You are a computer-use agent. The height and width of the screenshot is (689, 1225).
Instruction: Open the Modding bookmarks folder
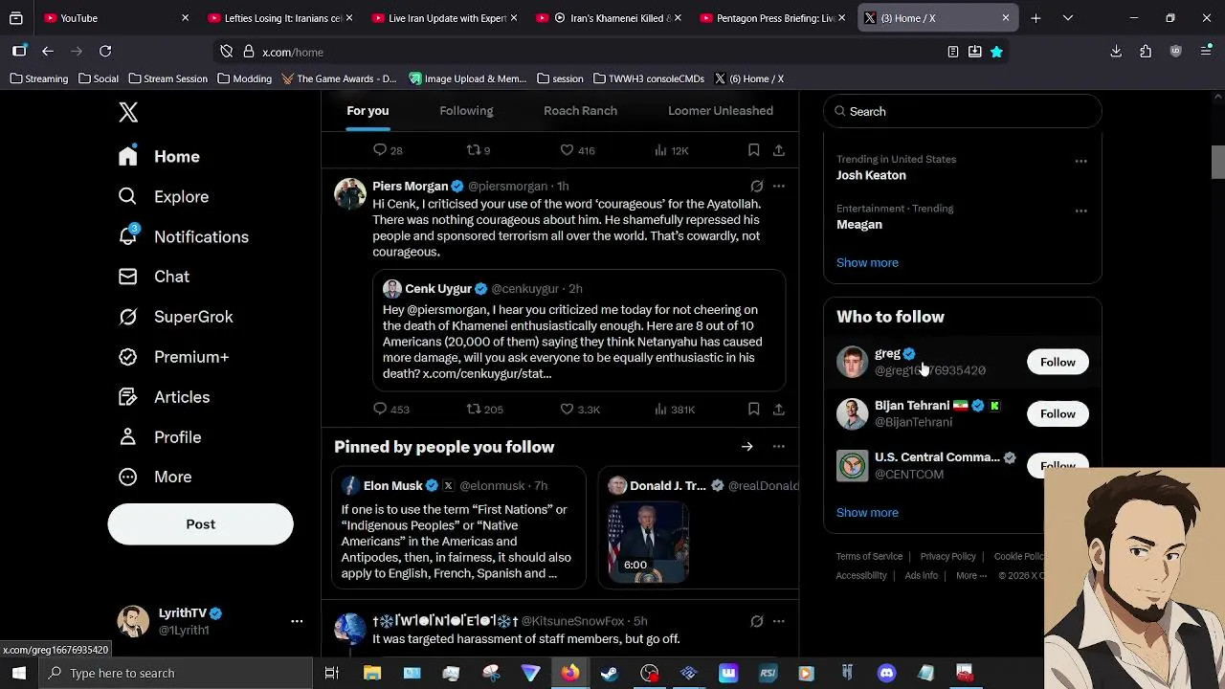point(245,78)
